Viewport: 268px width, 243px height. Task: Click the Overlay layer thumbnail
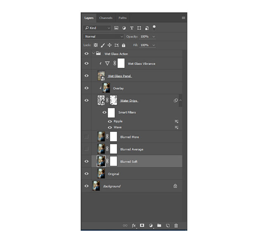[x=106, y=88]
